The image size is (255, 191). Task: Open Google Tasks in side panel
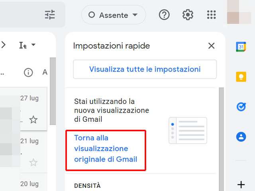point(241,107)
